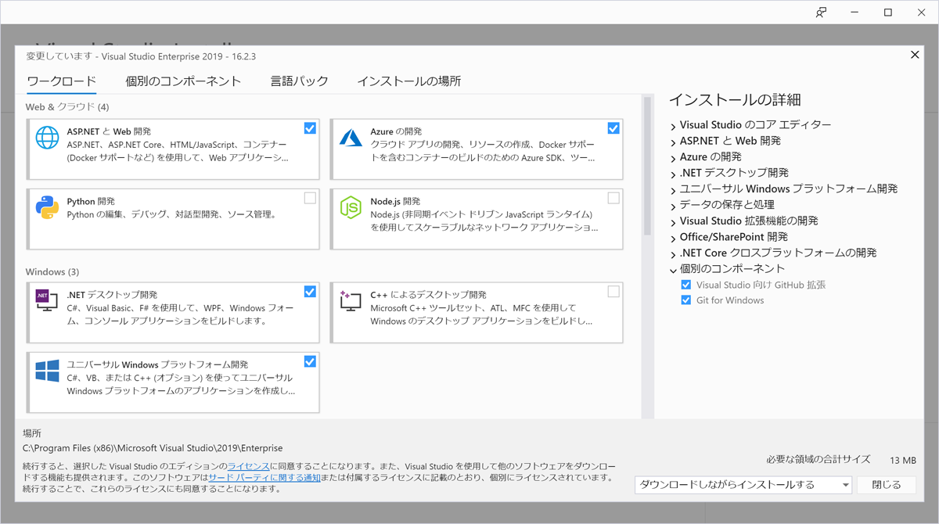The width and height of the screenshot is (939, 524).
Task: Expand Visual Studio のコア エディター details
Action: click(673, 125)
